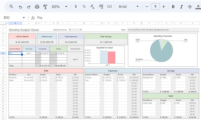The height and width of the screenshot is (120, 201).
Task: Click the Bills section header
Action: (x=46, y=71)
